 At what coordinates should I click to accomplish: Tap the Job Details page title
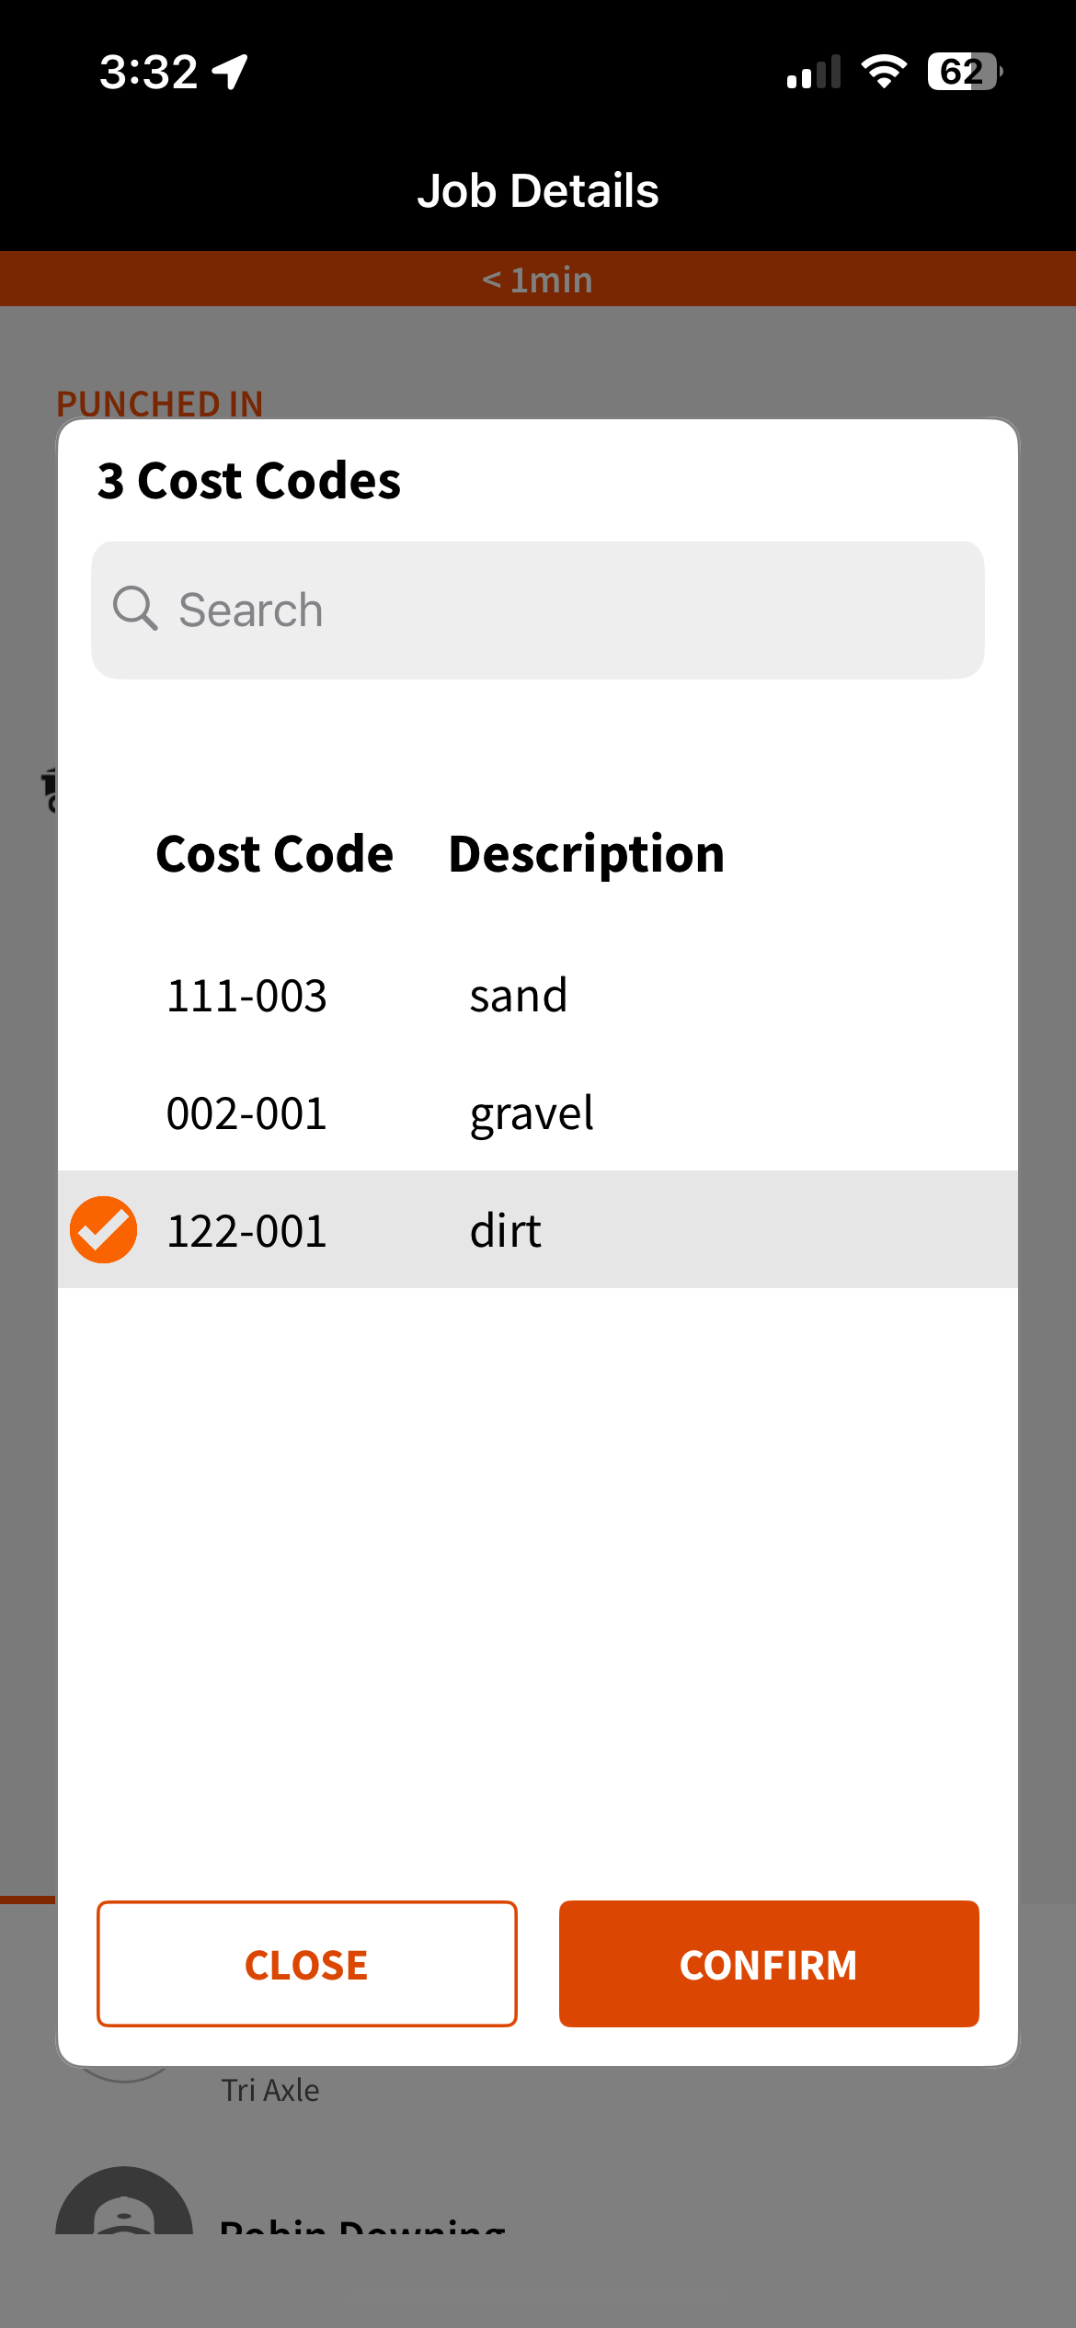(538, 190)
